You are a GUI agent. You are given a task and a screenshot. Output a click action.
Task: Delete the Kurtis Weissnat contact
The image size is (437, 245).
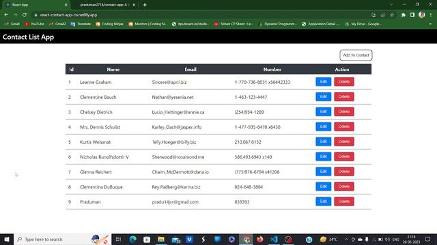pyautogui.click(x=344, y=142)
